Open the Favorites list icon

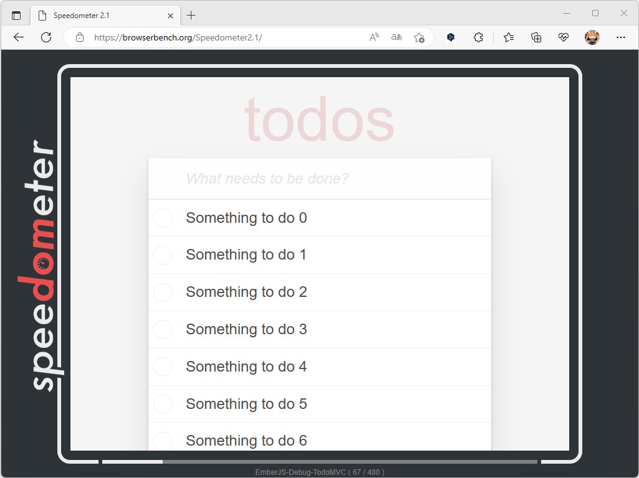[x=509, y=37]
